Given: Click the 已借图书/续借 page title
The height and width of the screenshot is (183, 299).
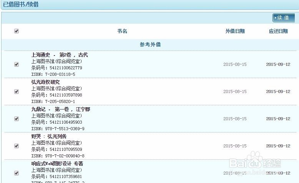Looking at the screenshot, I should point(21,4).
